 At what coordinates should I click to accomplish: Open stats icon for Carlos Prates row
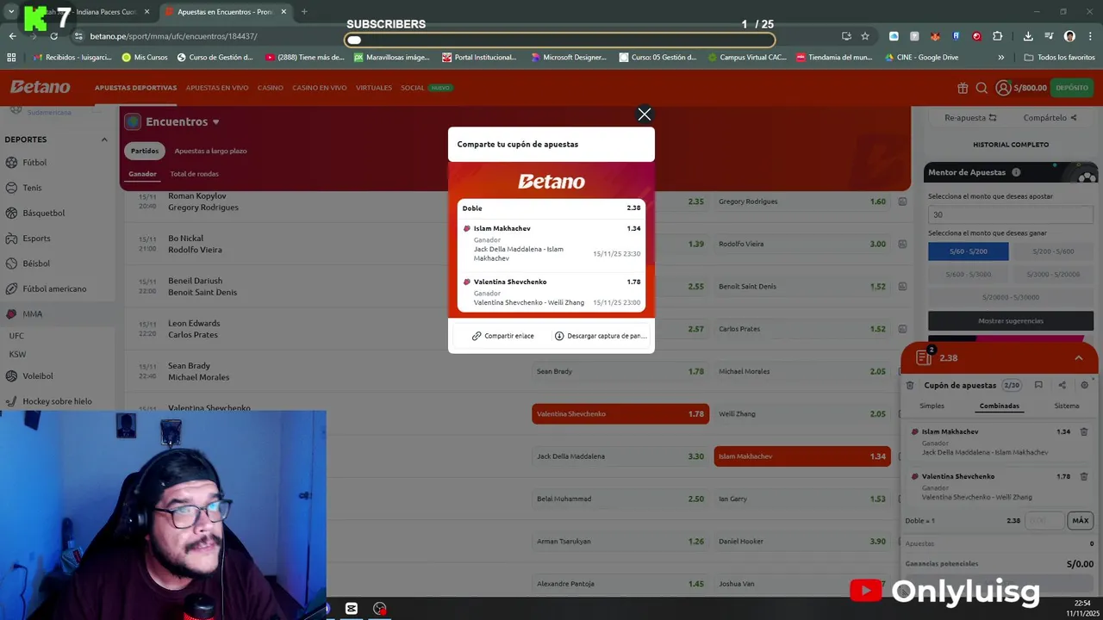pos(902,329)
